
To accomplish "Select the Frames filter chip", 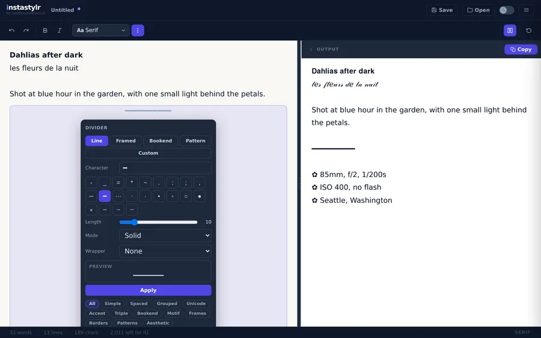I will pyautogui.click(x=197, y=313).
